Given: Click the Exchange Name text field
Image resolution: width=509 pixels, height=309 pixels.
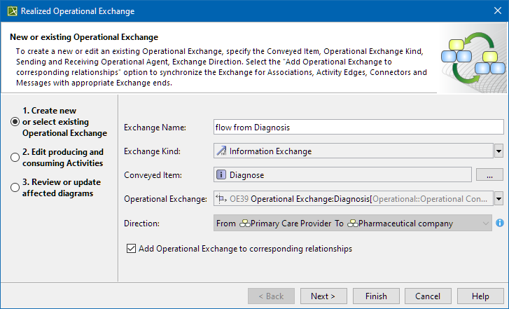Looking at the screenshot, I should [x=358, y=127].
